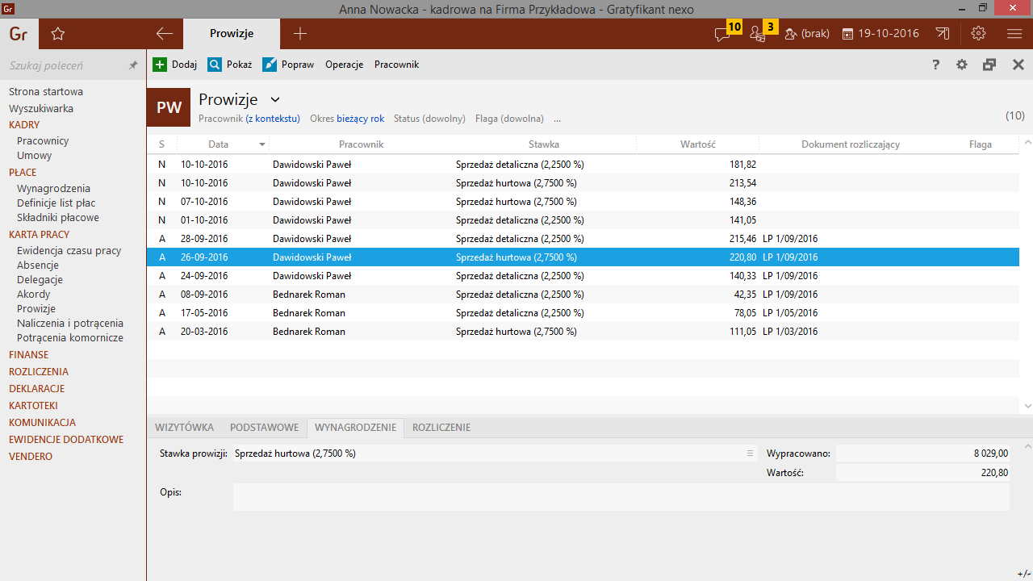Open the settings gear in the title bar
Screen dimensions: 1033x581
click(x=979, y=34)
